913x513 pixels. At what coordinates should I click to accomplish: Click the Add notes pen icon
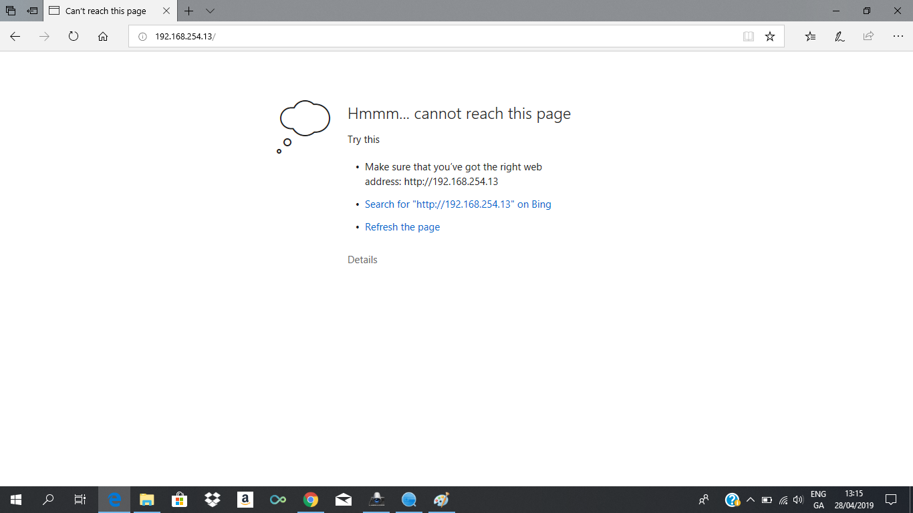[839, 37]
